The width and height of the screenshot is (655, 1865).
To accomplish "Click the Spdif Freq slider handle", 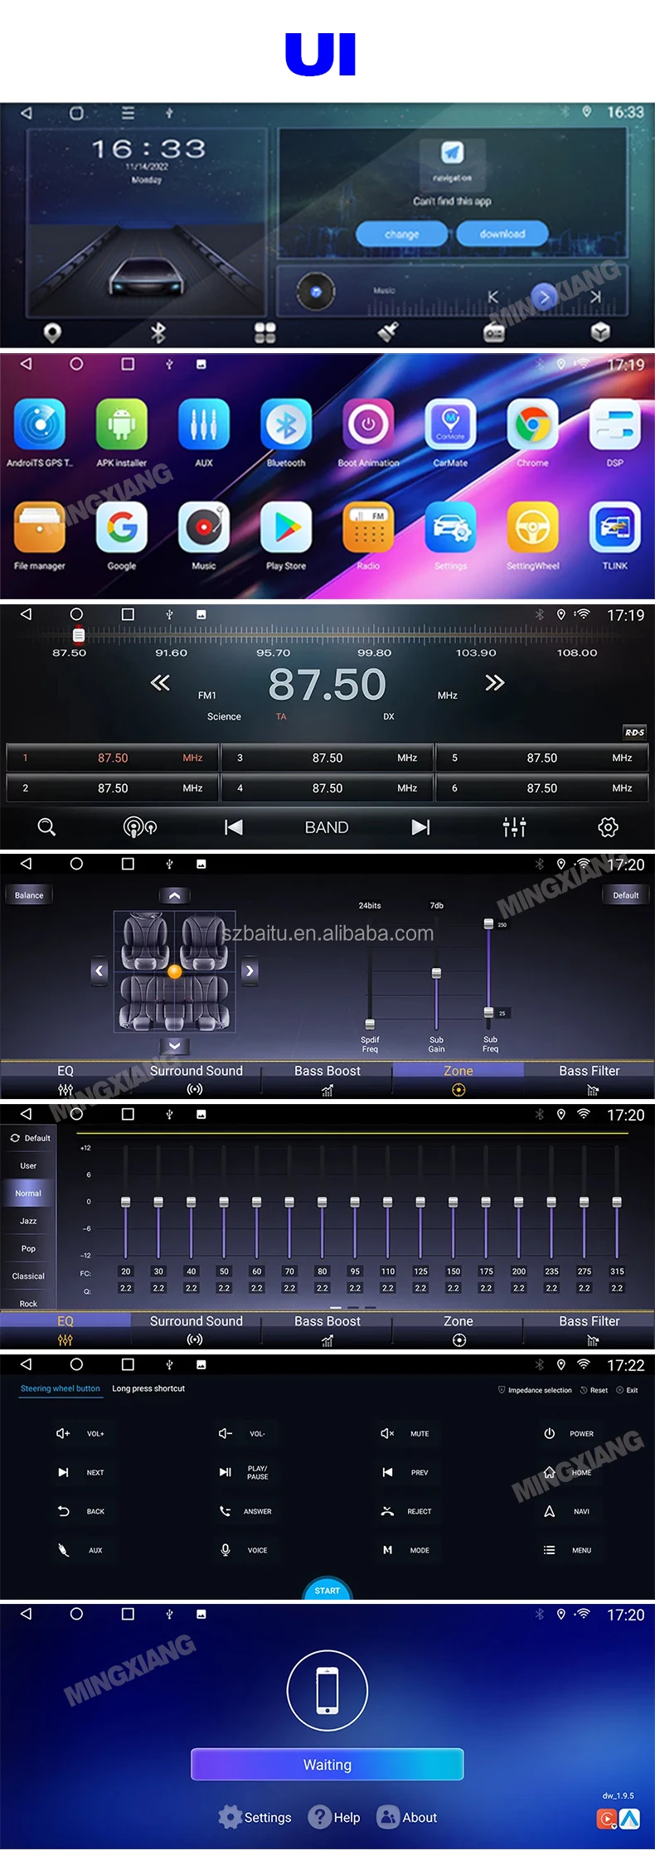I will (370, 1024).
